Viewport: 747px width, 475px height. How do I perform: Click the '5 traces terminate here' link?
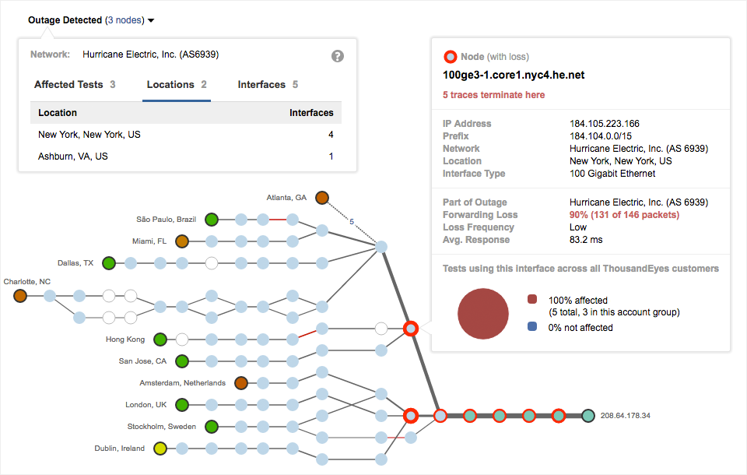pyautogui.click(x=493, y=95)
